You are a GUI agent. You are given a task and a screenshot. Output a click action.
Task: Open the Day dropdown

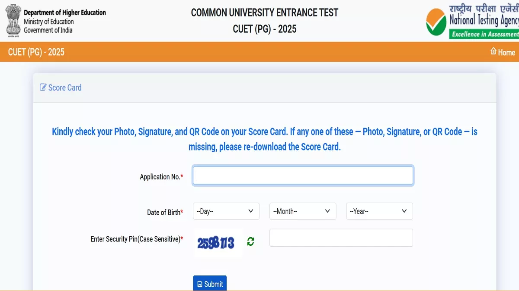tap(226, 211)
